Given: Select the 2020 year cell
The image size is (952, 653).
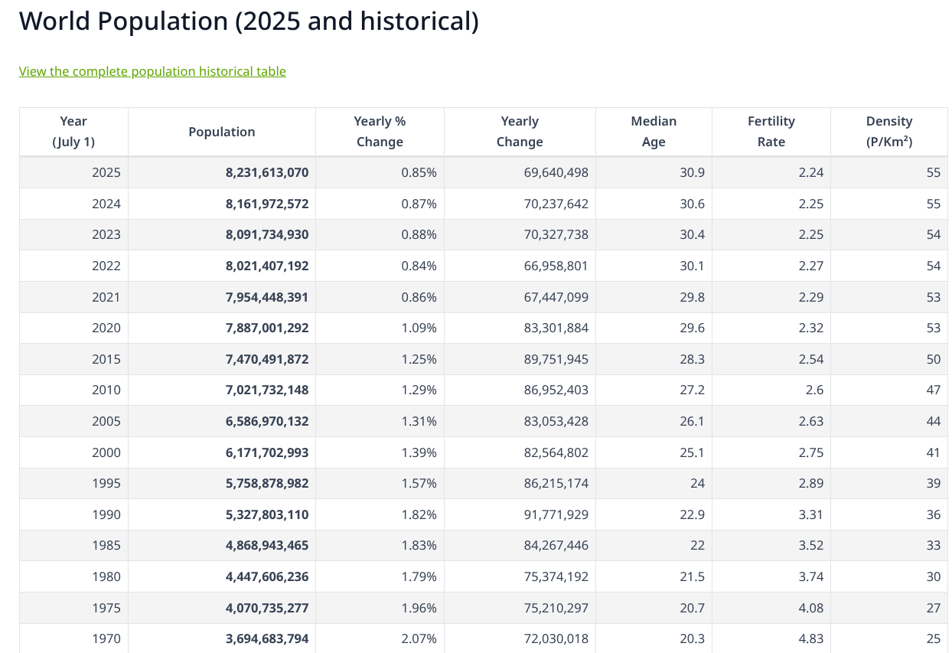Looking at the screenshot, I should 73,328.
